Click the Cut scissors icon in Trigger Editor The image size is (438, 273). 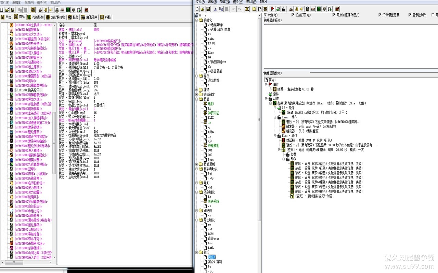215,9
